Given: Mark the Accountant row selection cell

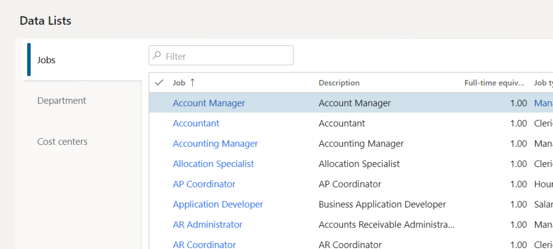Looking at the screenshot, I should pyautogui.click(x=159, y=123).
